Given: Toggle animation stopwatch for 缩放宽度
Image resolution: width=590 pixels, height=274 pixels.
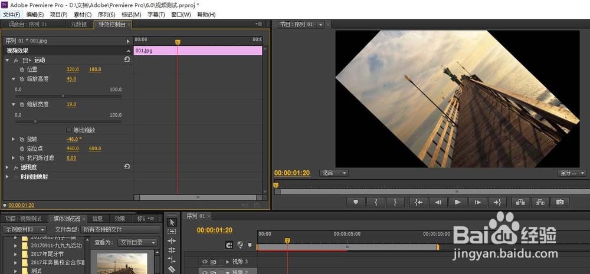Looking at the screenshot, I should [x=22, y=104].
